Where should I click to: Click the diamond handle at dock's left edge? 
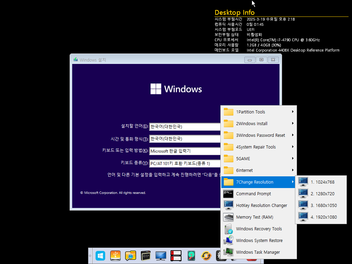90,256
